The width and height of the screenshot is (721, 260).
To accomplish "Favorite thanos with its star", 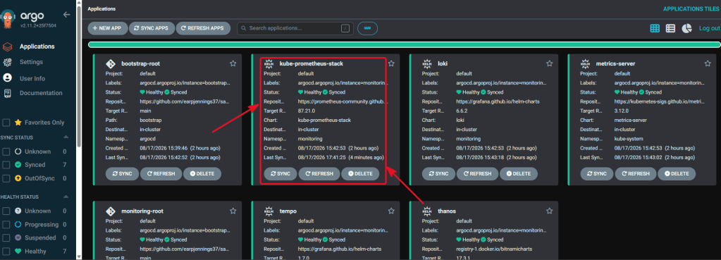I will pyautogui.click(x=550, y=211).
